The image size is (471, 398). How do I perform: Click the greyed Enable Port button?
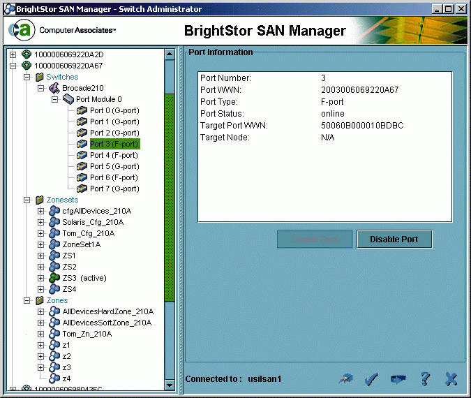315,239
